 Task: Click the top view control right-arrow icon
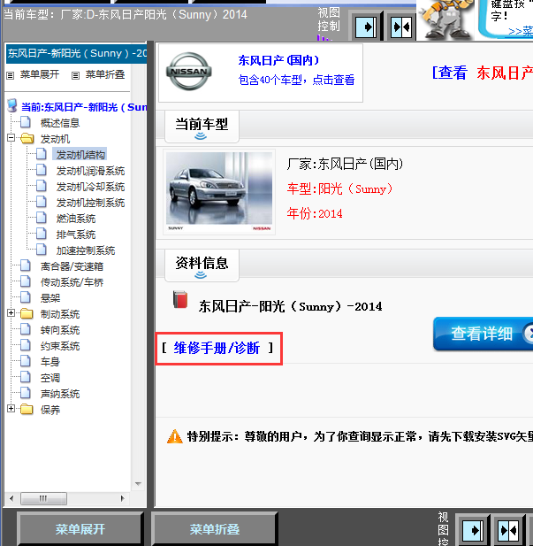[366, 27]
